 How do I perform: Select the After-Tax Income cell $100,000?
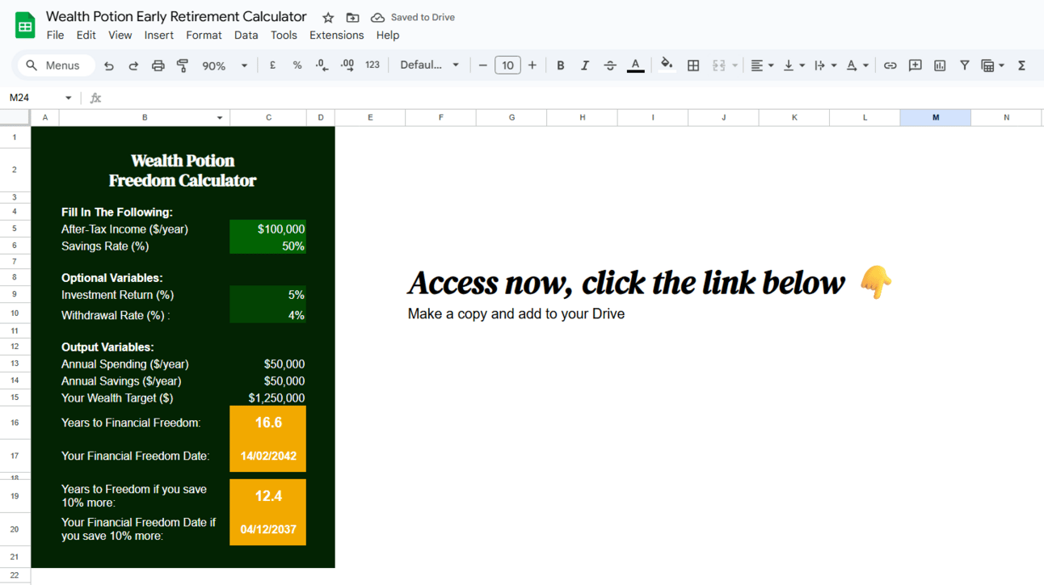268,229
